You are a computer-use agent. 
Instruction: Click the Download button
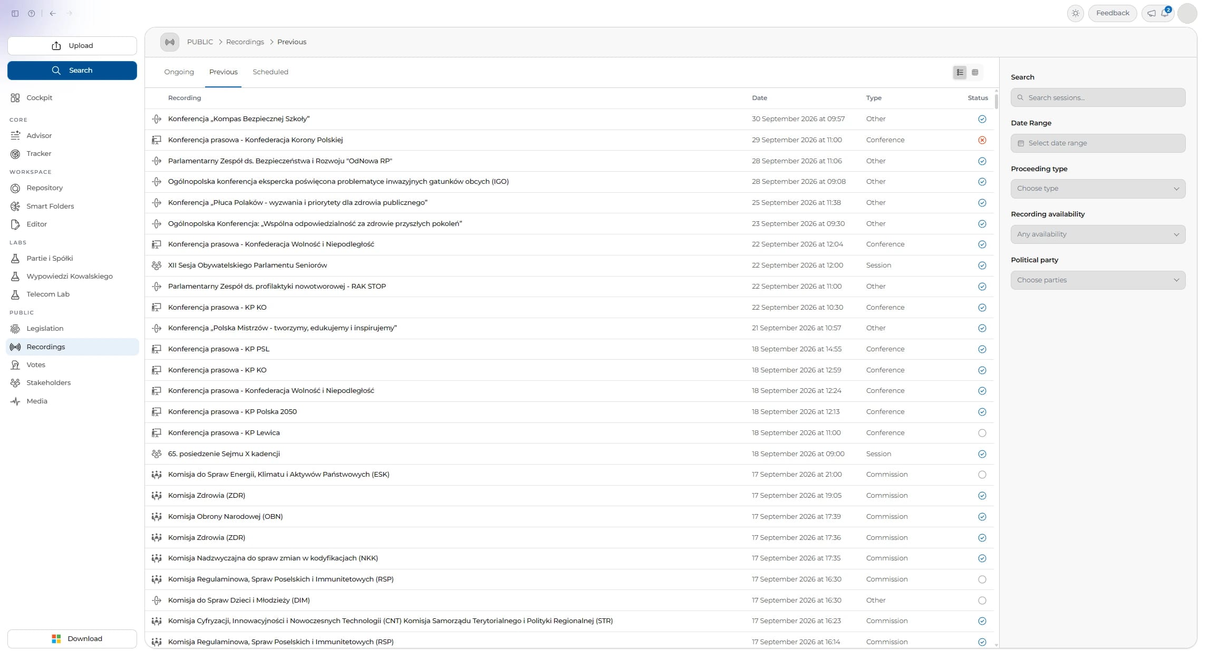[x=72, y=639]
